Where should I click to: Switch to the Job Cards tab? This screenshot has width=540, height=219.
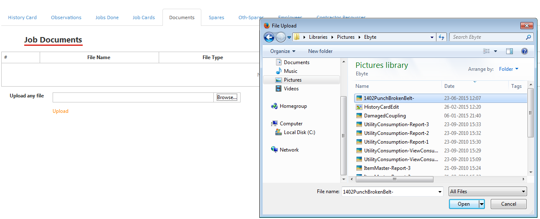(x=144, y=17)
